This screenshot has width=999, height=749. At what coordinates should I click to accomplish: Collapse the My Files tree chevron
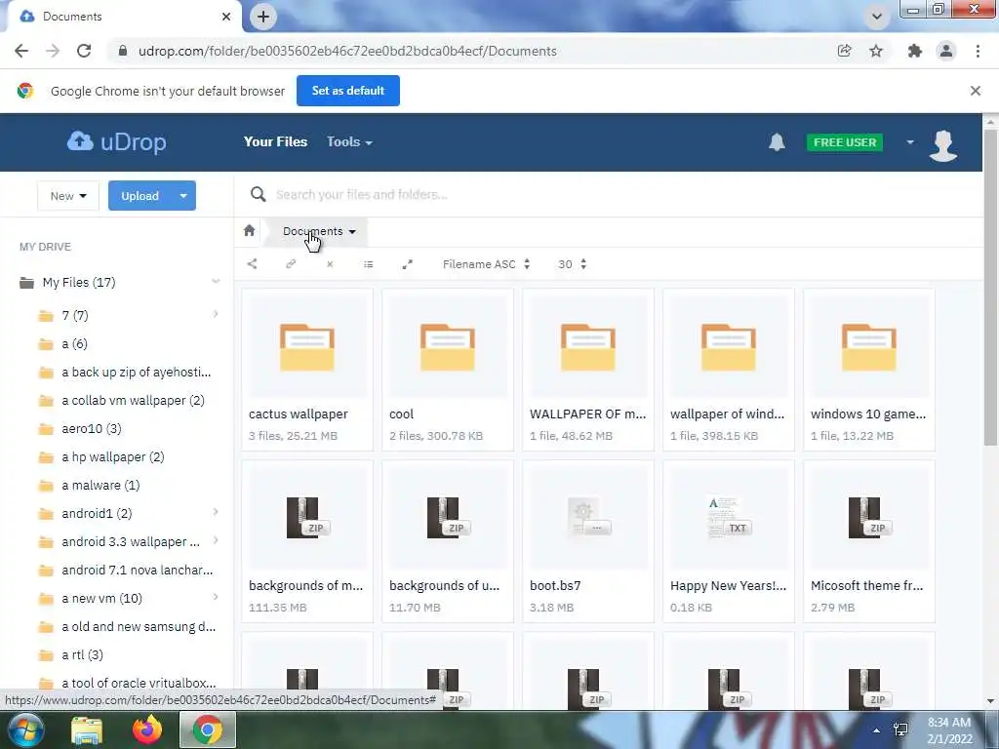pyautogui.click(x=216, y=281)
